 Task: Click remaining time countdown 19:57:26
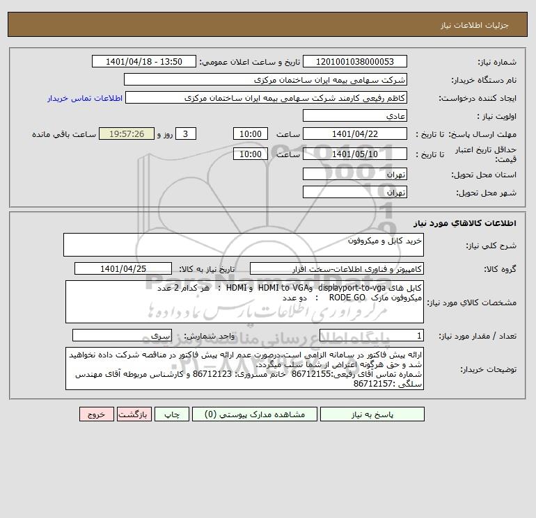click(x=127, y=134)
